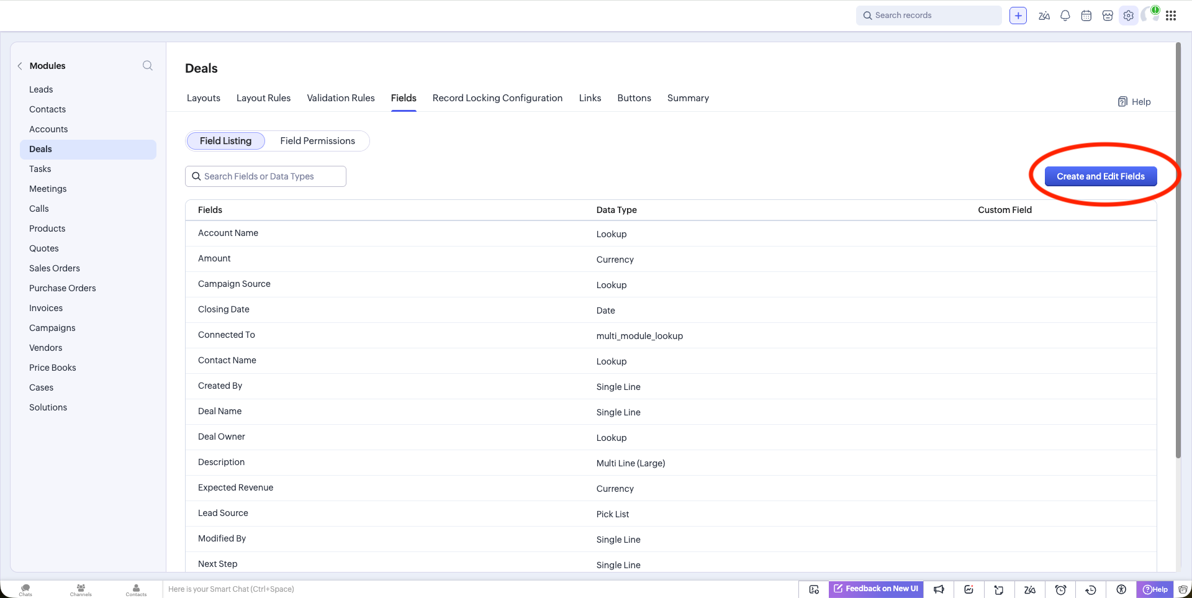Select the Field Listing toggle
Viewport: 1192px width, 598px height.
(225, 141)
